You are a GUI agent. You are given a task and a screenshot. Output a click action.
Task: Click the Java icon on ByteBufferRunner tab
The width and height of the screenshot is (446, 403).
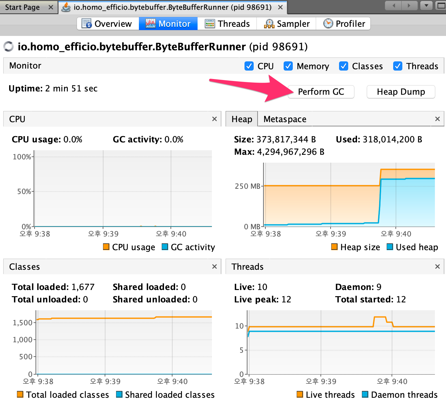click(66, 7)
